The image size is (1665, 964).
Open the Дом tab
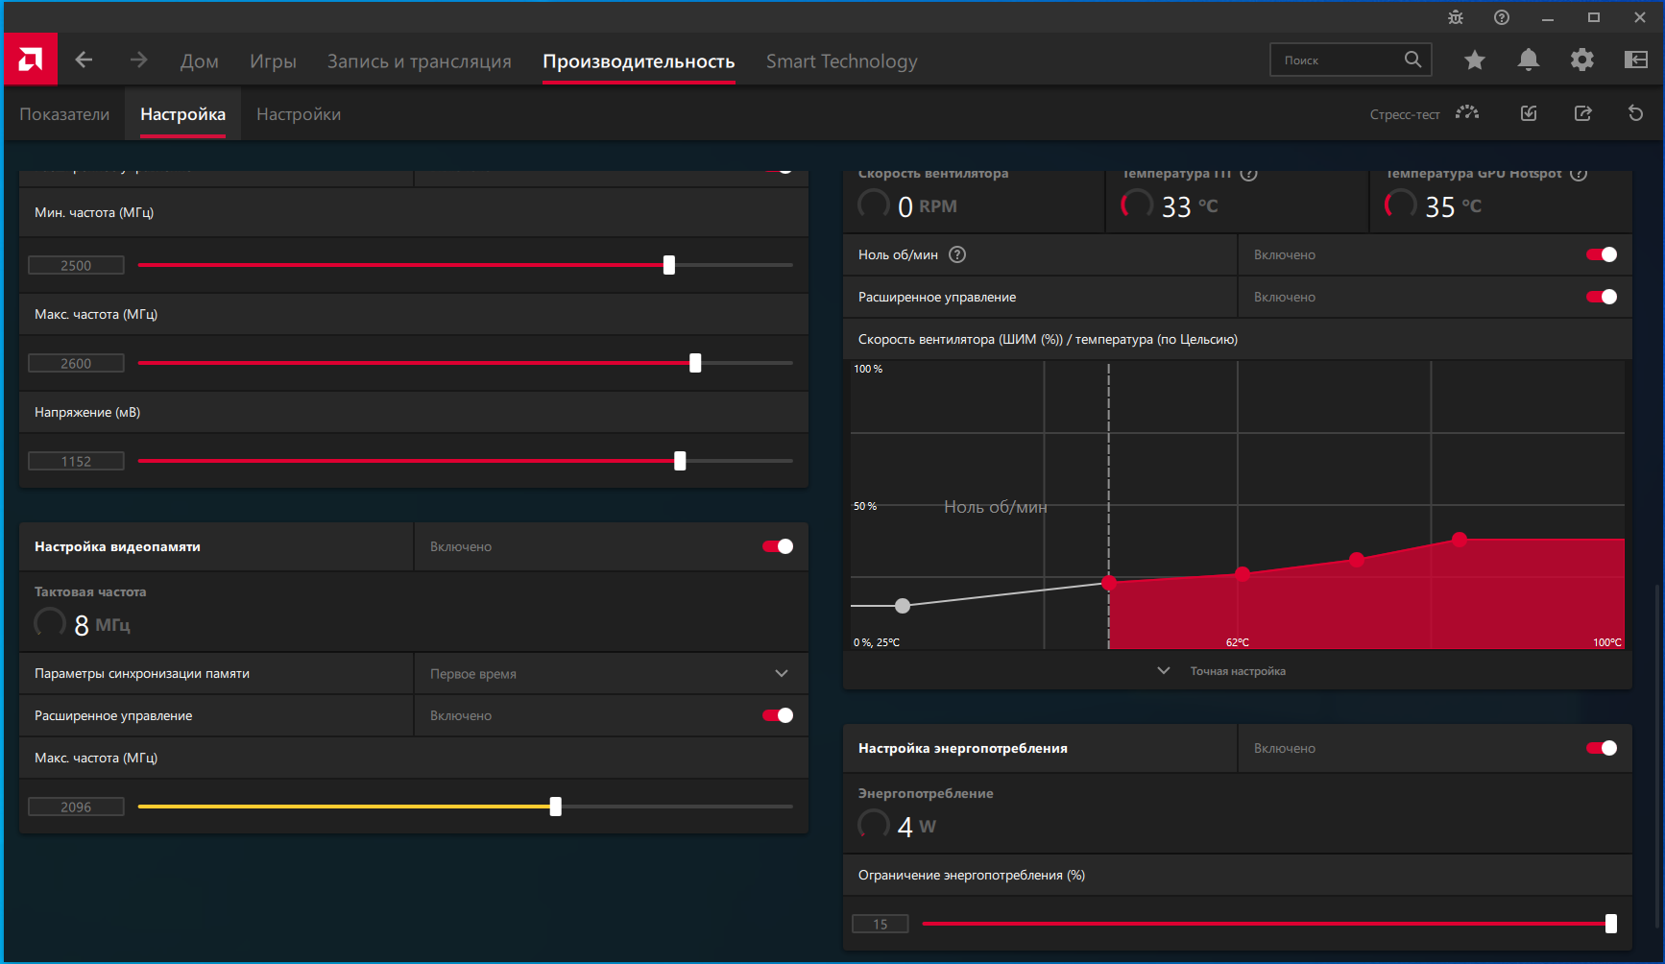coord(200,61)
